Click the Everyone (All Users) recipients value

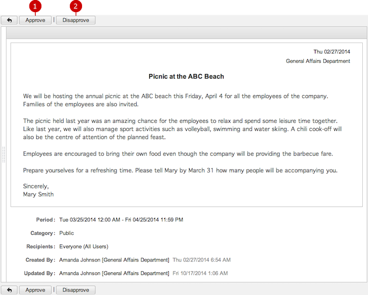coord(84,247)
